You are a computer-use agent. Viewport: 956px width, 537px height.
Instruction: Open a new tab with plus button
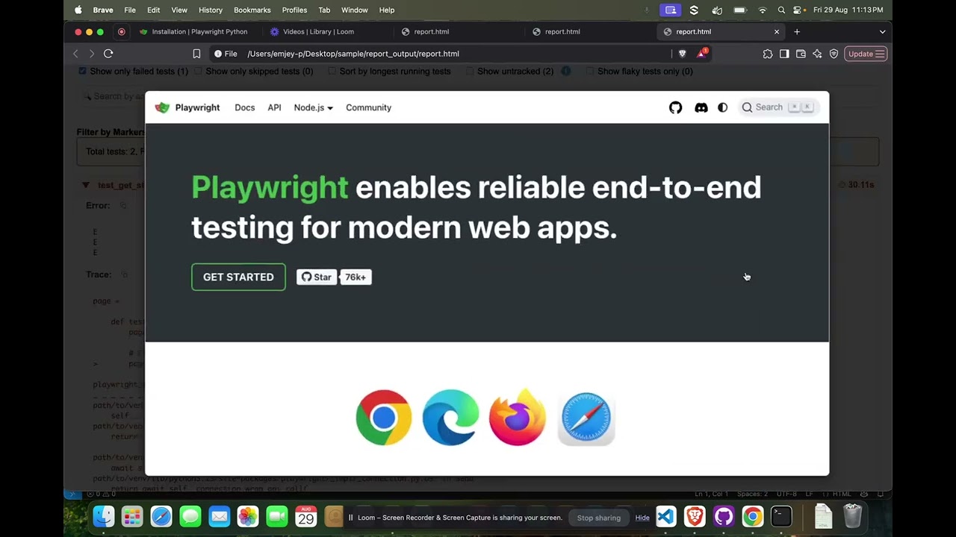point(797,32)
